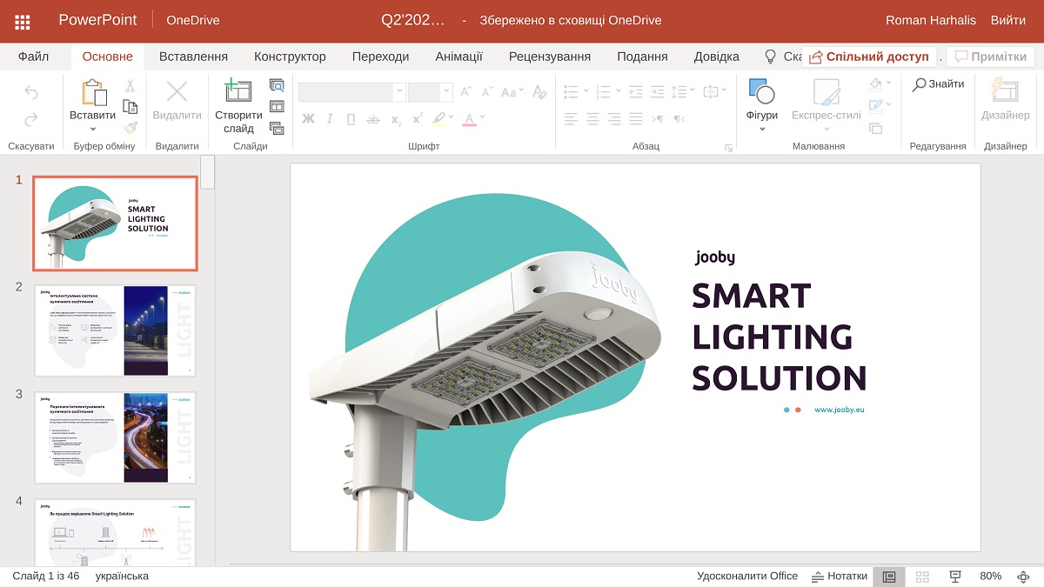The width and height of the screenshot is (1044, 587).
Task: Click Удосконалити Office in status bar
Action: coord(747,576)
